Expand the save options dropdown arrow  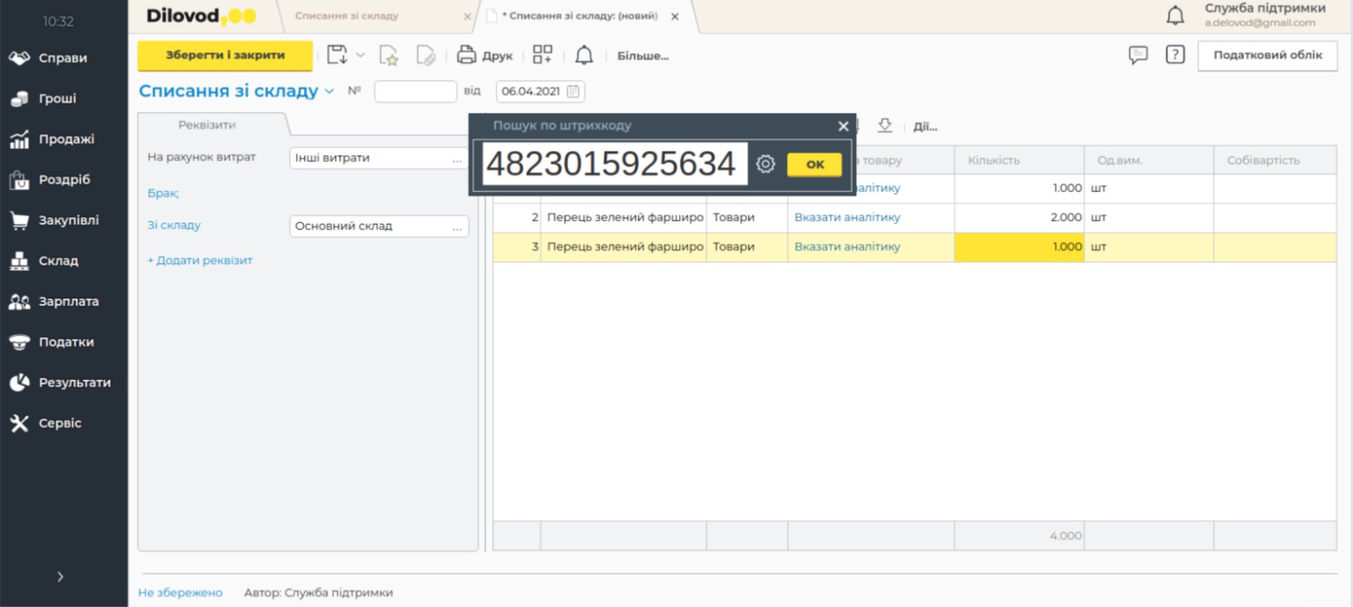point(361,55)
